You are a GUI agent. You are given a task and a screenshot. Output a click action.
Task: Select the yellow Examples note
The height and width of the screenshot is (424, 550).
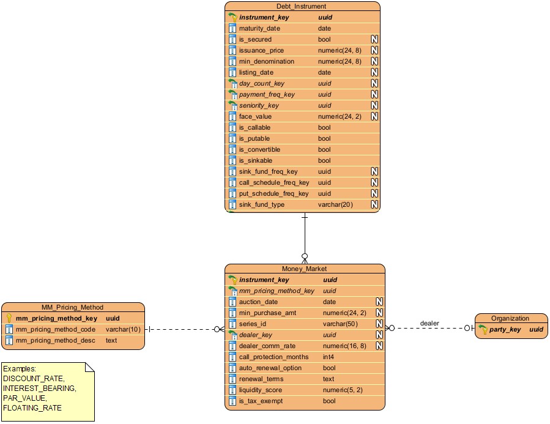point(48,392)
